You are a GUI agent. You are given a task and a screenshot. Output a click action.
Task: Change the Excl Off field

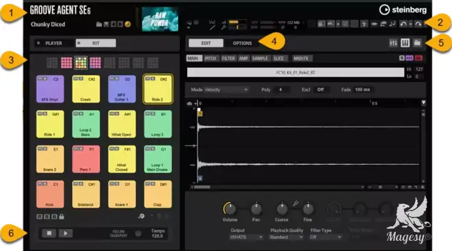tap(321, 90)
